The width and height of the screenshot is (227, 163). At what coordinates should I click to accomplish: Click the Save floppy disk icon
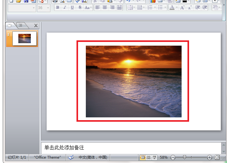(x=26, y=1)
